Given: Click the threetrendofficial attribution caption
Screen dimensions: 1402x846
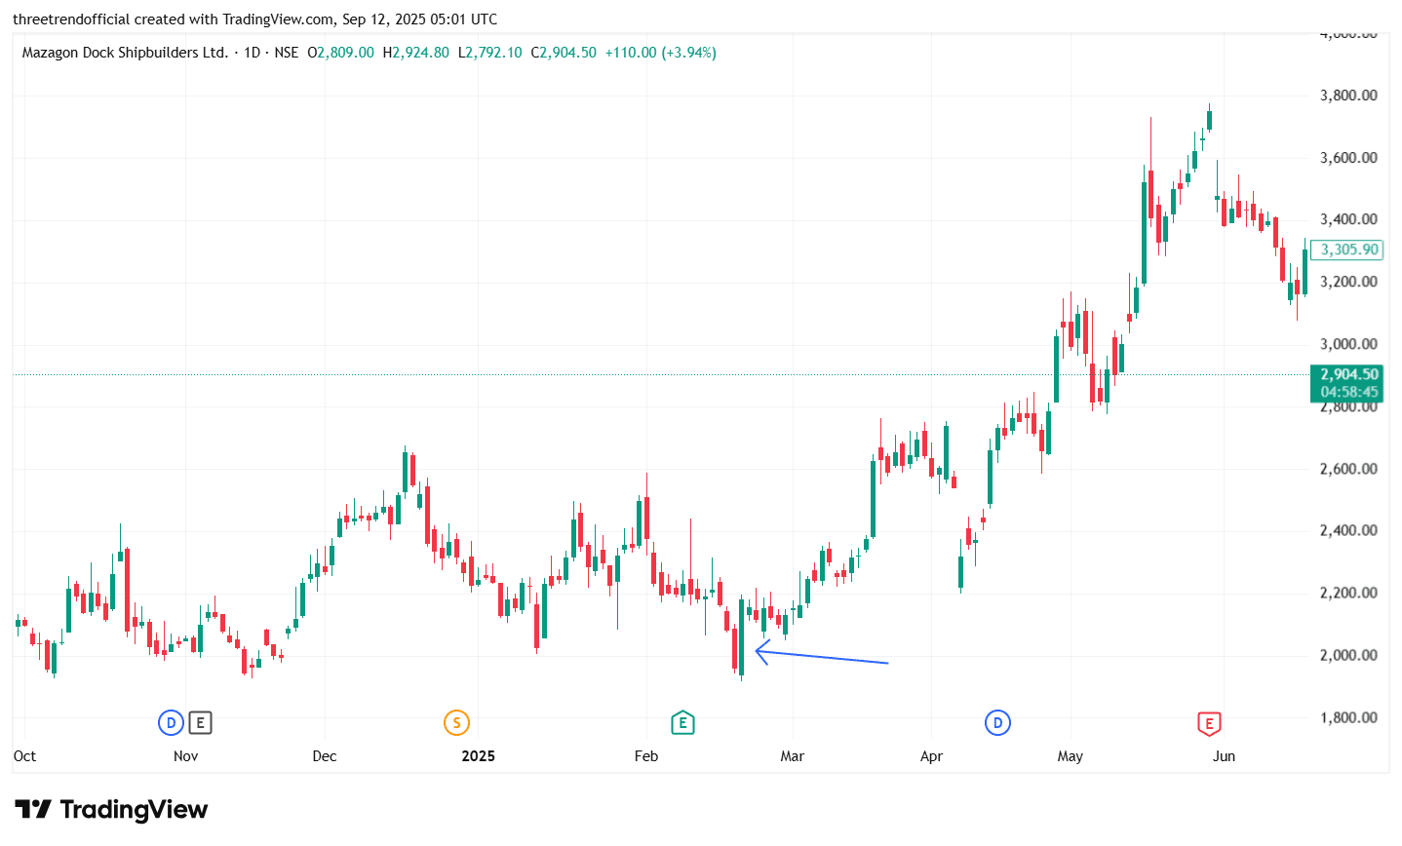Looking at the screenshot, I should 254,19.
